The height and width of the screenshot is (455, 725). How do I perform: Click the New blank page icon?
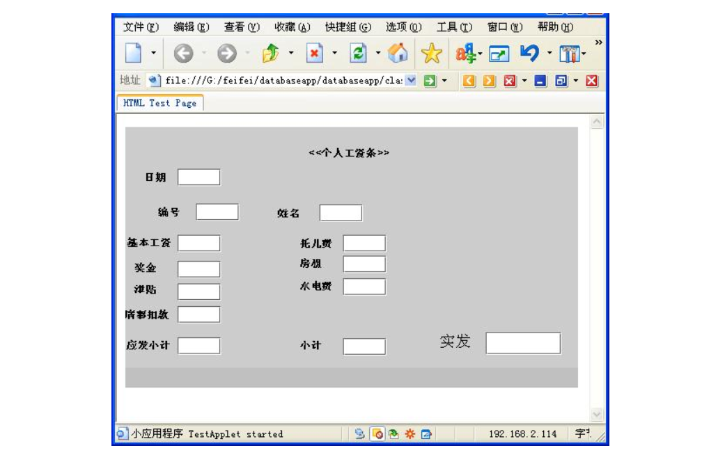click(x=133, y=54)
